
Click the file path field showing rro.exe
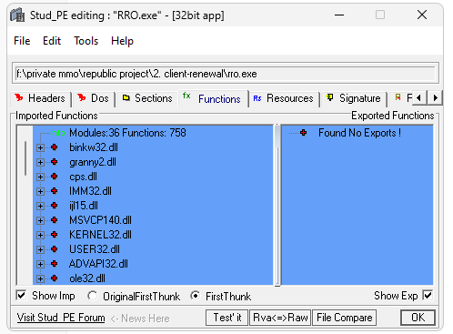pos(226,74)
